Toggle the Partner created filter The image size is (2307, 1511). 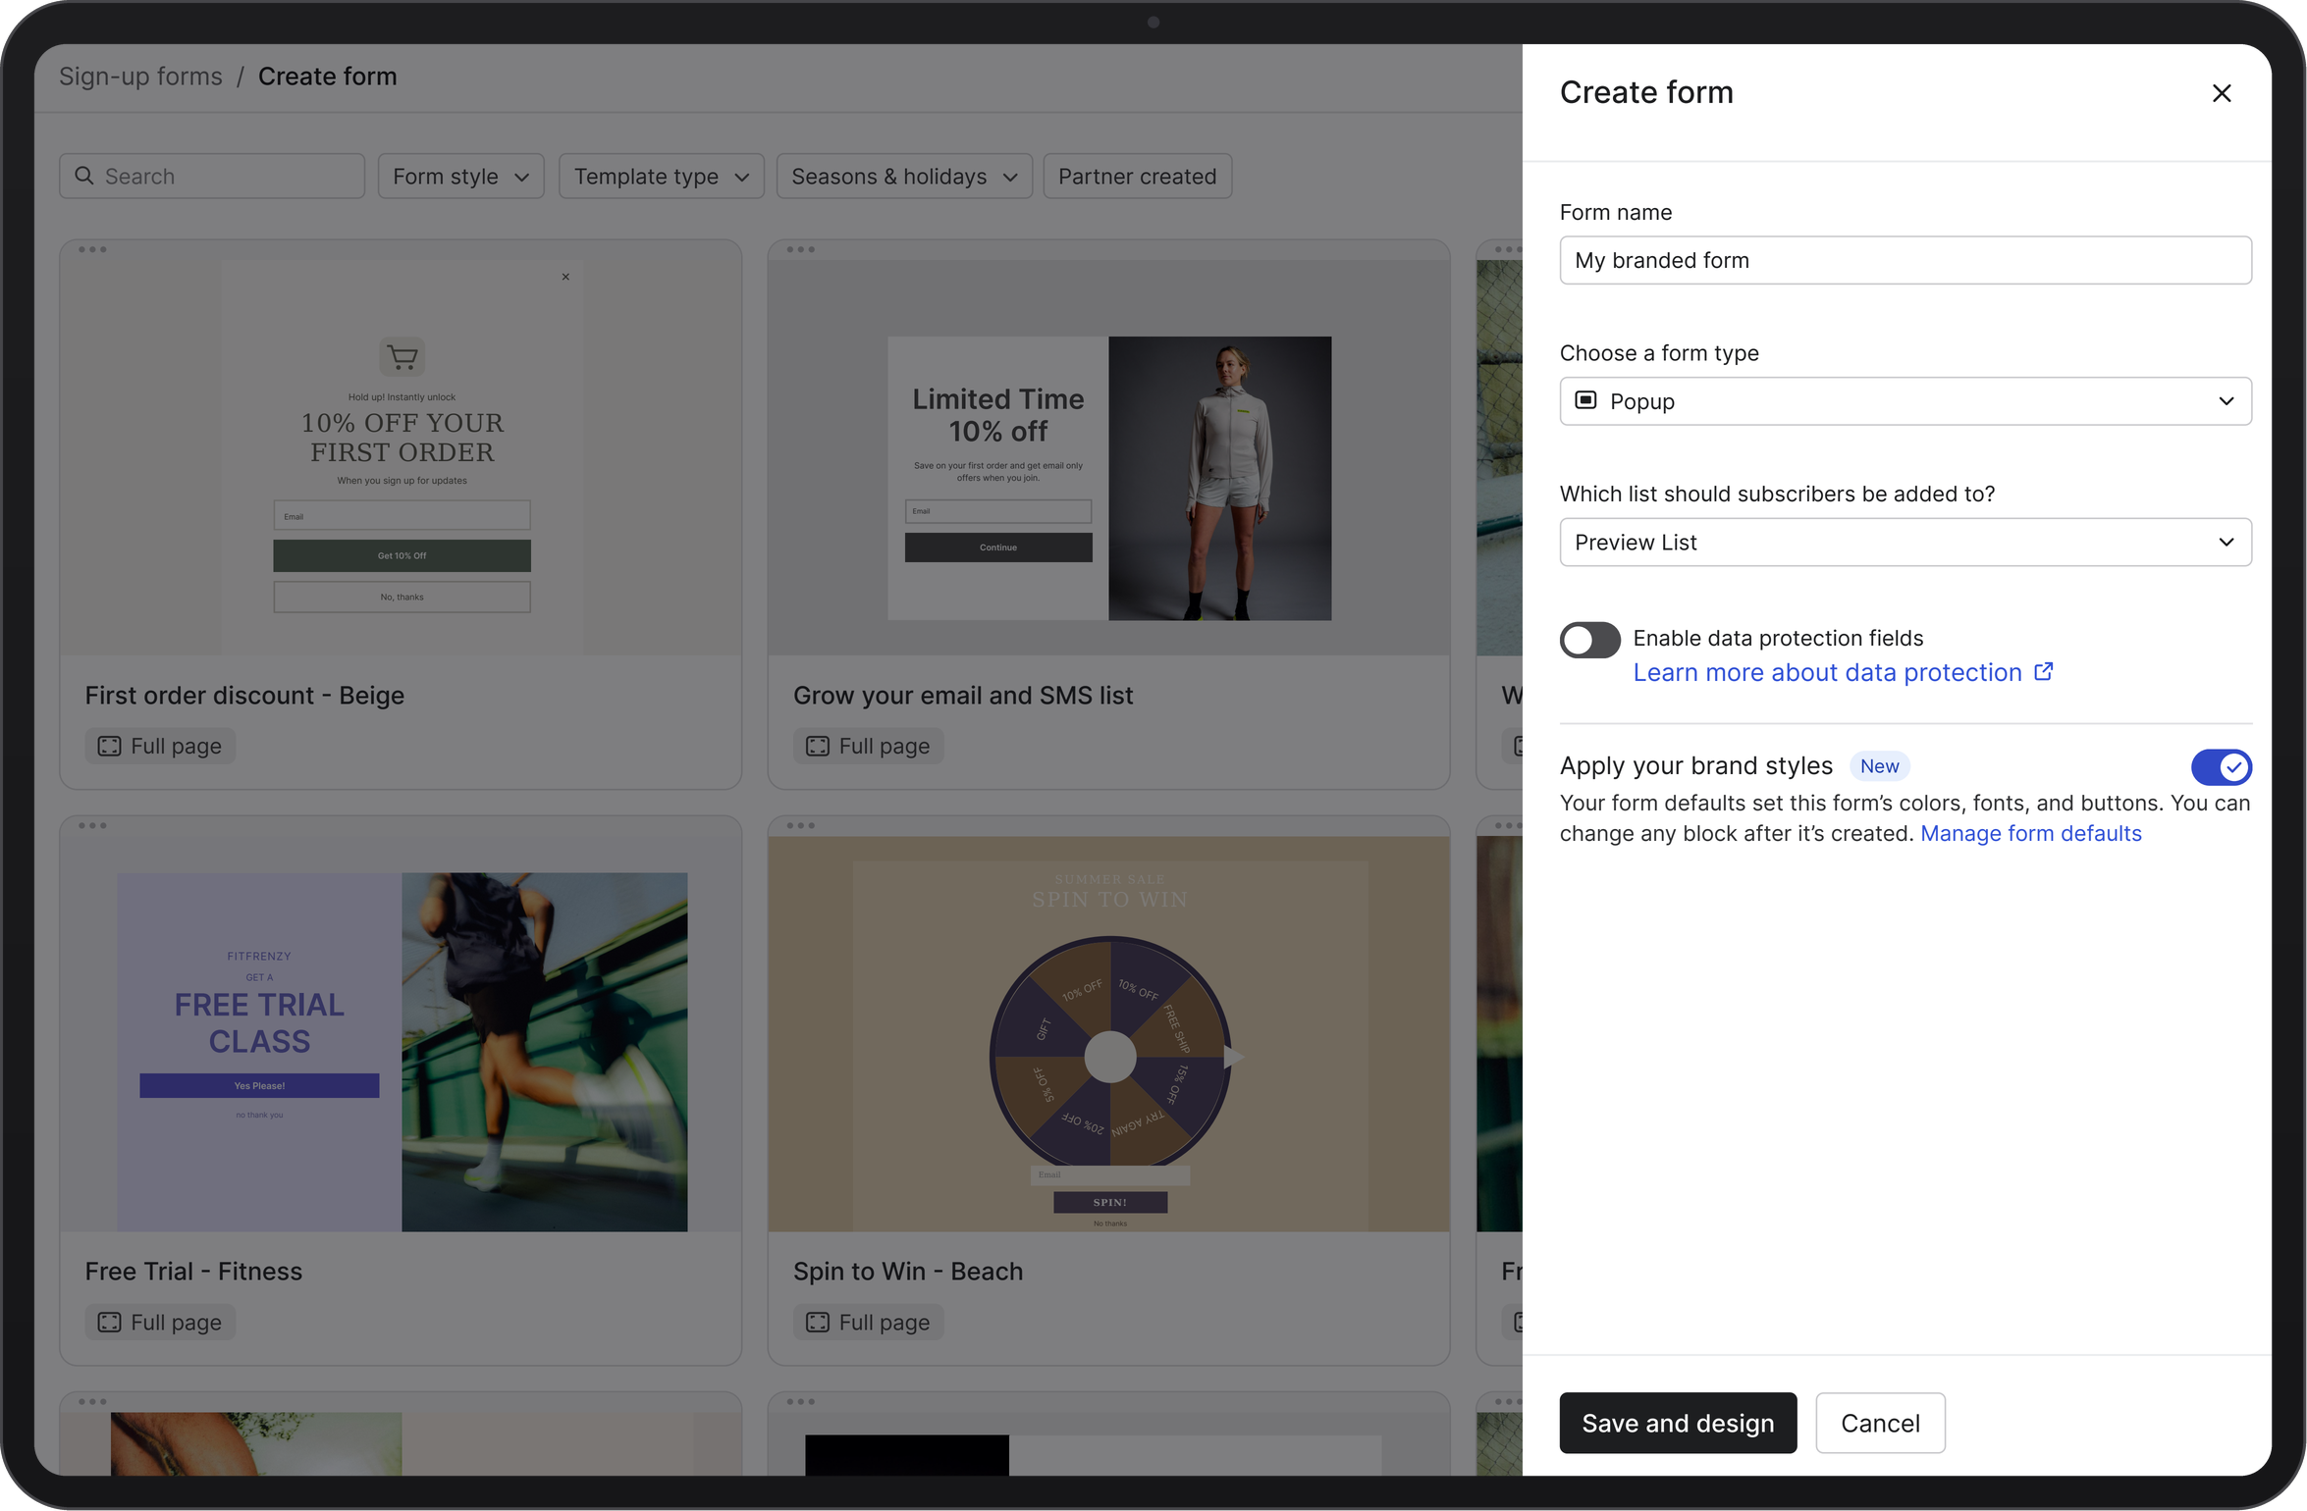[x=1137, y=177]
